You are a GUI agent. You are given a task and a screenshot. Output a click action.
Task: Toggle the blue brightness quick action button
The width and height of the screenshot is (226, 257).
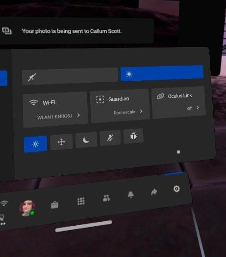click(x=35, y=144)
